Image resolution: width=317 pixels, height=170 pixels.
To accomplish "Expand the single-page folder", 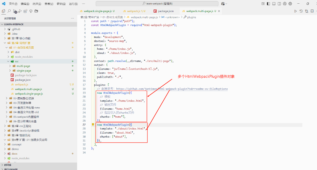I will (x=38, y=71).
